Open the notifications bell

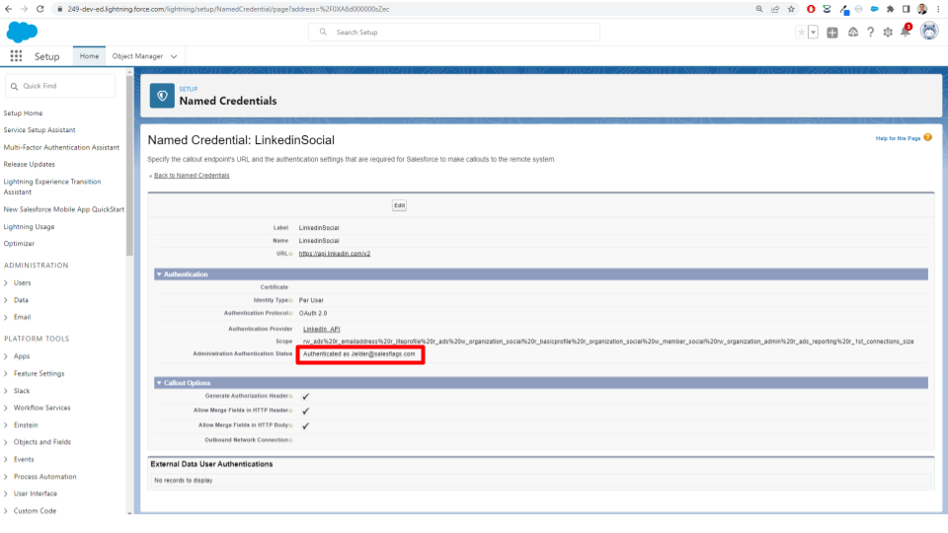coord(906,32)
